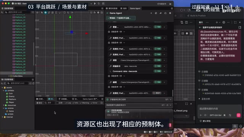Click the snap magnet tool icon
This screenshot has width=244, height=137.
click(x=59, y=13)
